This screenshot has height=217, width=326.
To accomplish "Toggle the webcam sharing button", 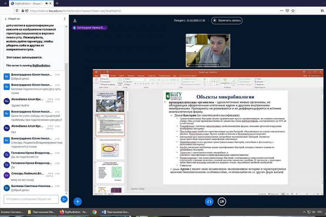I will coord(222,201).
